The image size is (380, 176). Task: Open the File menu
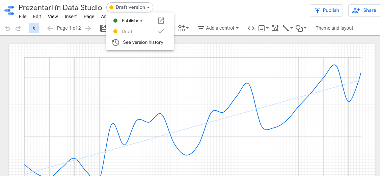(x=23, y=17)
